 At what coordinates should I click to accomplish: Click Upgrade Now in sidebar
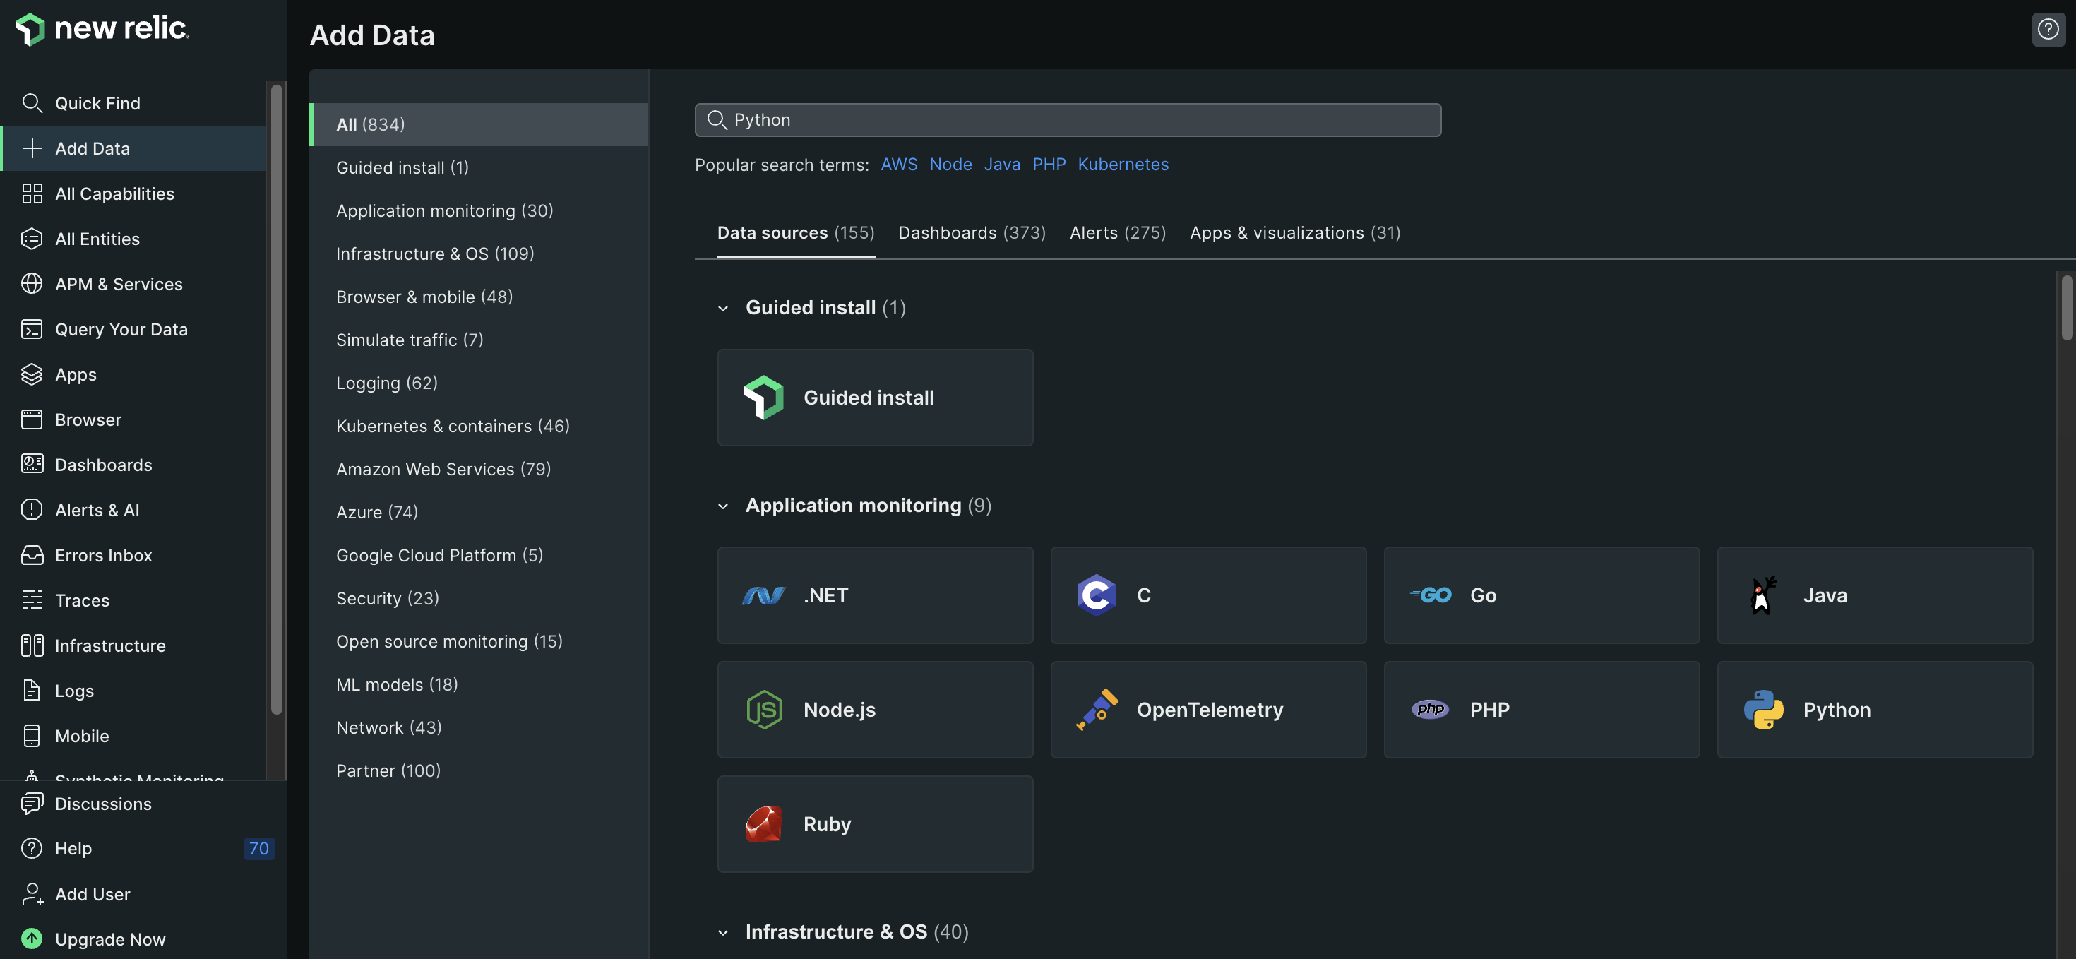109,940
